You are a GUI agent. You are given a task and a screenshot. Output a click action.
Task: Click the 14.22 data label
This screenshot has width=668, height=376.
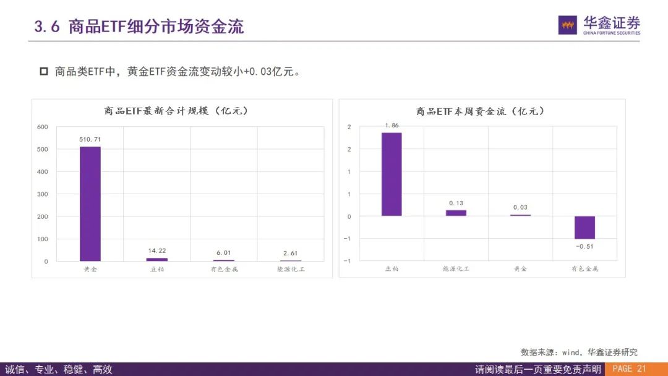pyautogui.click(x=157, y=251)
